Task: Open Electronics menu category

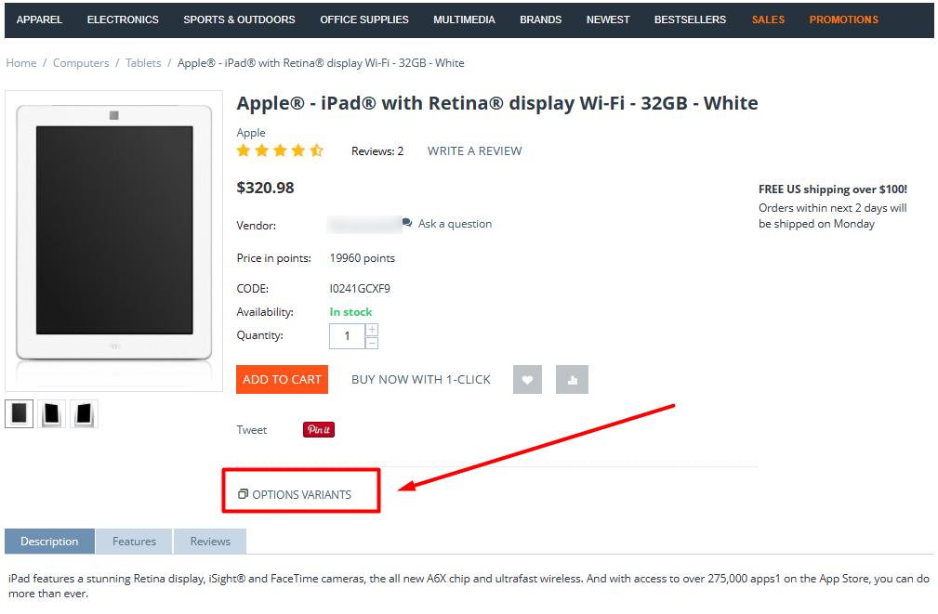Action: pyautogui.click(x=123, y=20)
